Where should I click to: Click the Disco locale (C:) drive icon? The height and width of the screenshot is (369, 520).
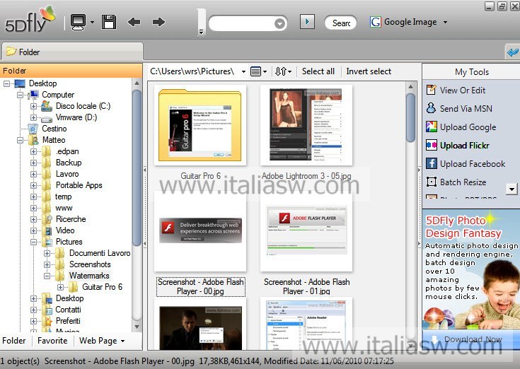(47, 106)
